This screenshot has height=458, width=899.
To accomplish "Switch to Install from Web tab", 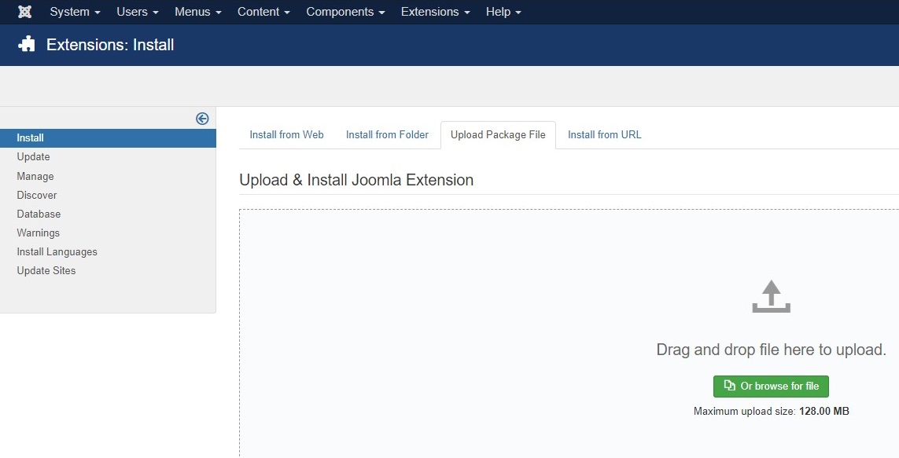I will (x=286, y=134).
